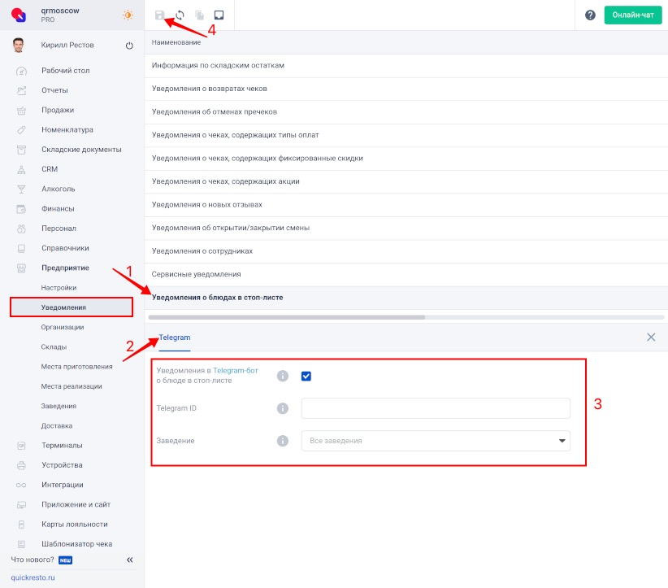668x588 pixels.
Task: Open the Telegram-бот link
Action: (x=236, y=371)
